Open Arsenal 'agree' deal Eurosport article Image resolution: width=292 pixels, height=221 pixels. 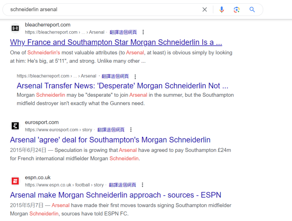coord(110,140)
